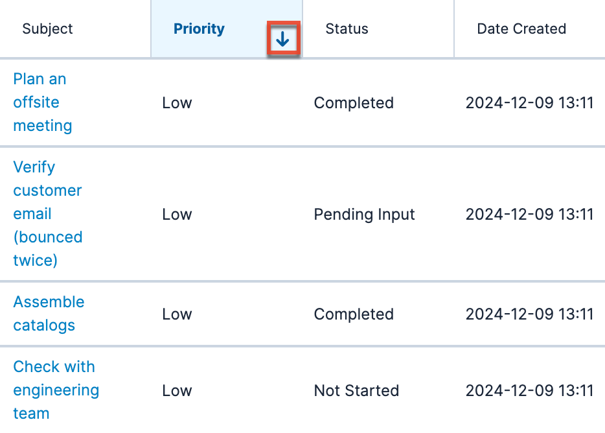Click Low priority in Assemble catalogs row
The width and height of the screenshot is (605, 433).
[177, 314]
